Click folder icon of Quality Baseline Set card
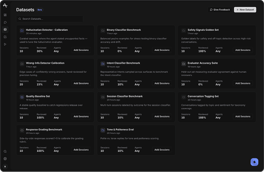Viewport: 264px width, 172px height. [22, 97]
